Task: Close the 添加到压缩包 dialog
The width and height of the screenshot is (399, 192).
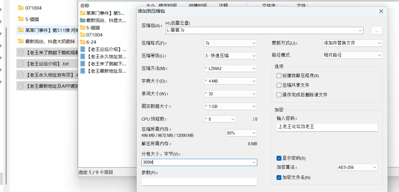Action: click(381, 11)
